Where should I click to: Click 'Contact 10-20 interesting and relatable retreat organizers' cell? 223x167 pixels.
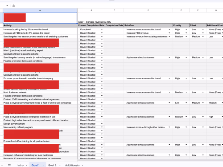pyautogui.click(x=40, y=99)
